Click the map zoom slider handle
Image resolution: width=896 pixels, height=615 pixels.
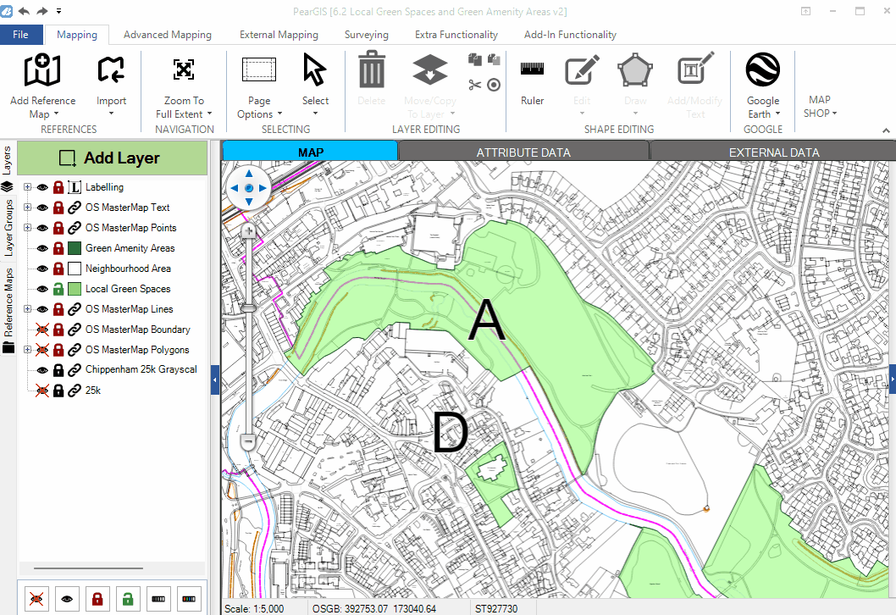[x=248, y=308]
